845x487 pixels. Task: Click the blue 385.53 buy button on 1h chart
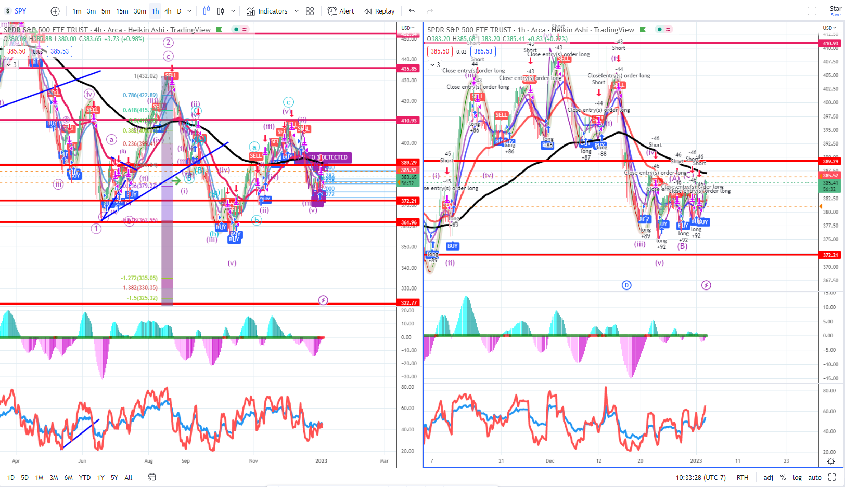483,51
